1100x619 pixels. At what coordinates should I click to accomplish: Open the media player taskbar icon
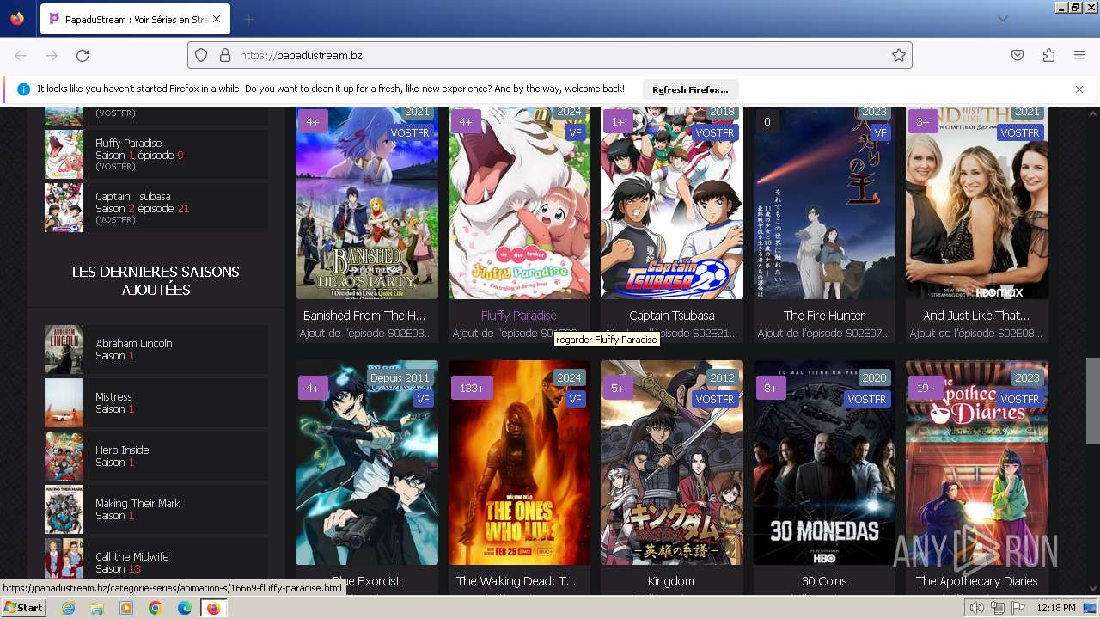[x=126, y=608]
